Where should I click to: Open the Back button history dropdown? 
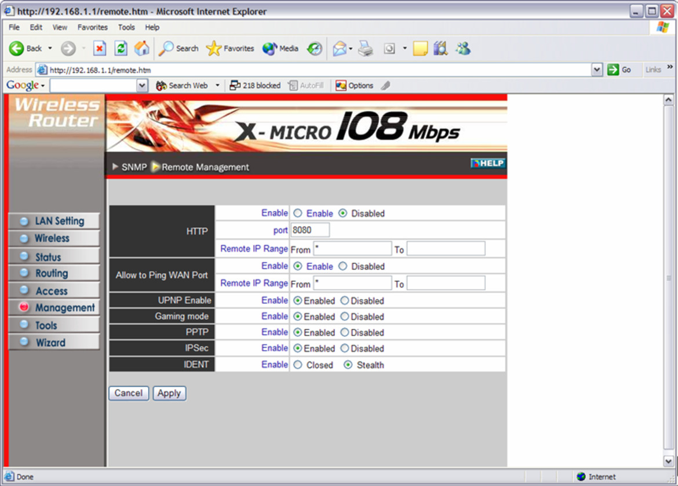click(50, 49)
